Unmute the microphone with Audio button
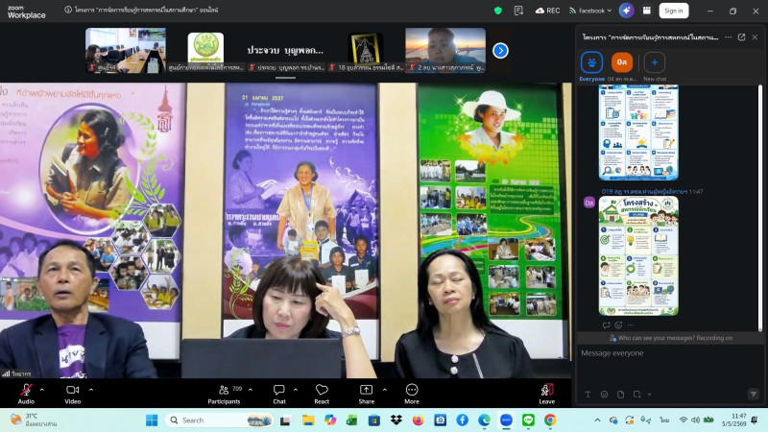 26,394
